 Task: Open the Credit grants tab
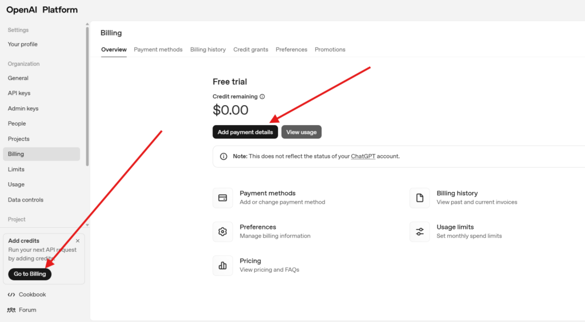click(251, 50)
